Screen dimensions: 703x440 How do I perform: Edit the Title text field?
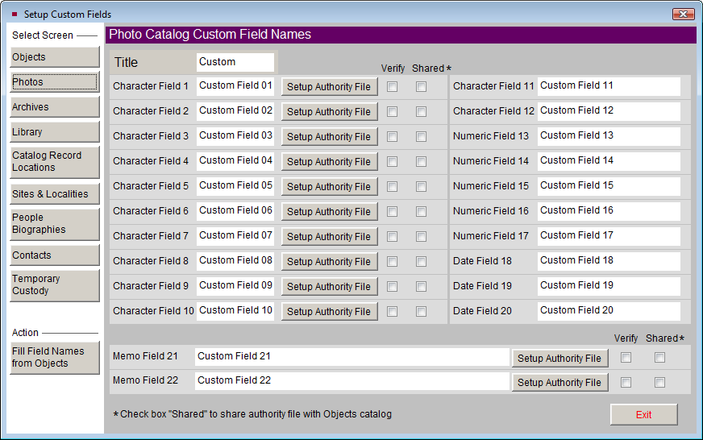click(235, 62)
